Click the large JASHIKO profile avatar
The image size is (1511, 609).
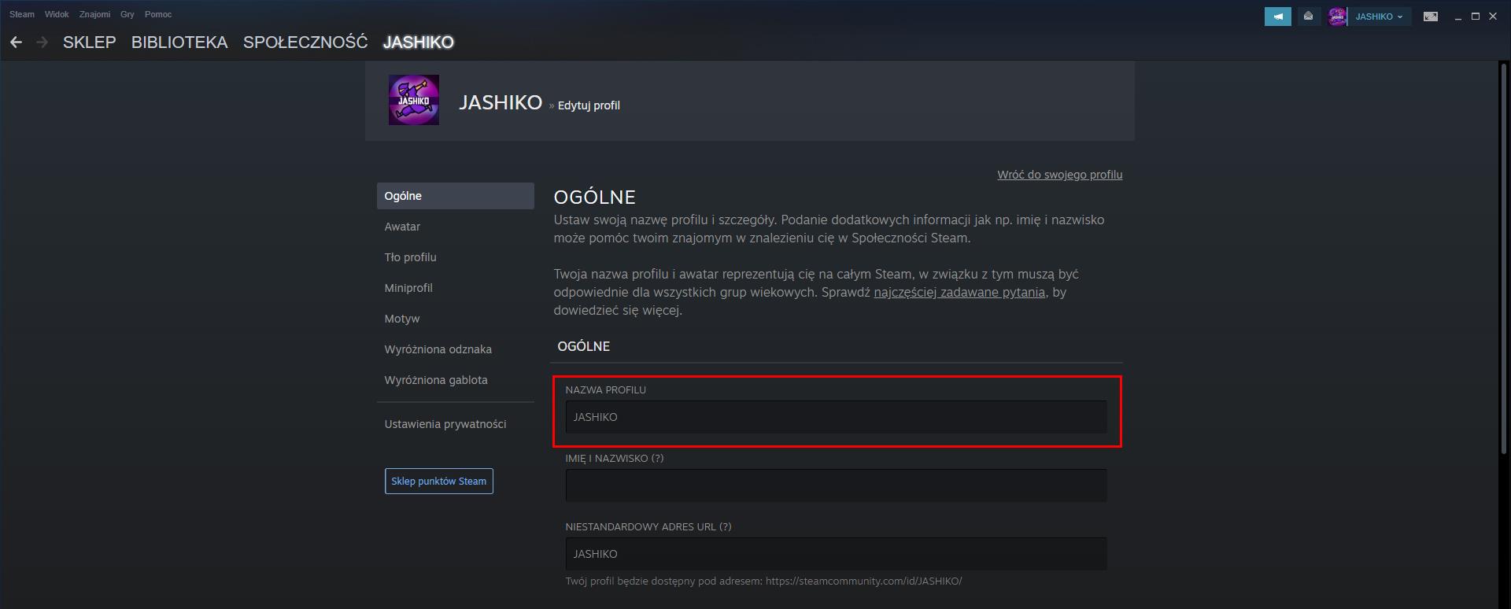click(414, 100)
